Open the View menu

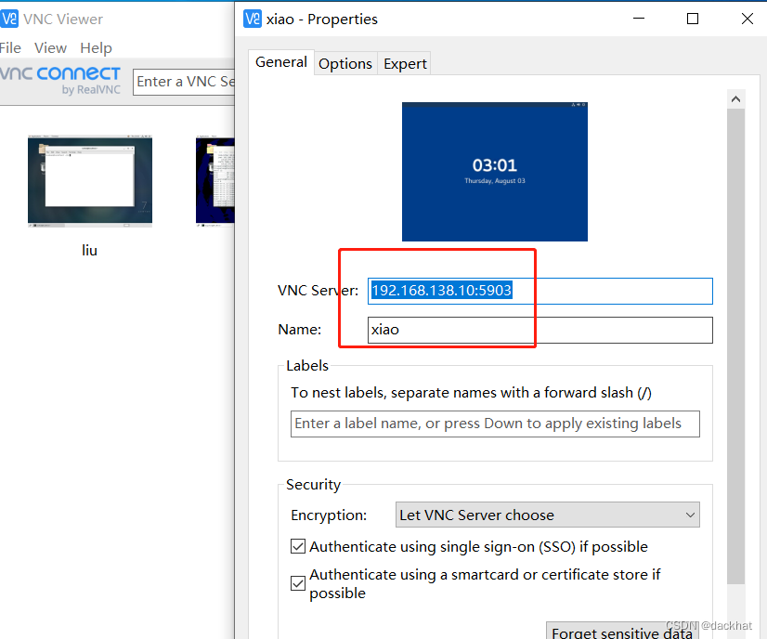(50, 47)
